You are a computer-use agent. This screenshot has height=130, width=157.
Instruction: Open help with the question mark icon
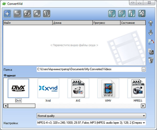(122, 14)
